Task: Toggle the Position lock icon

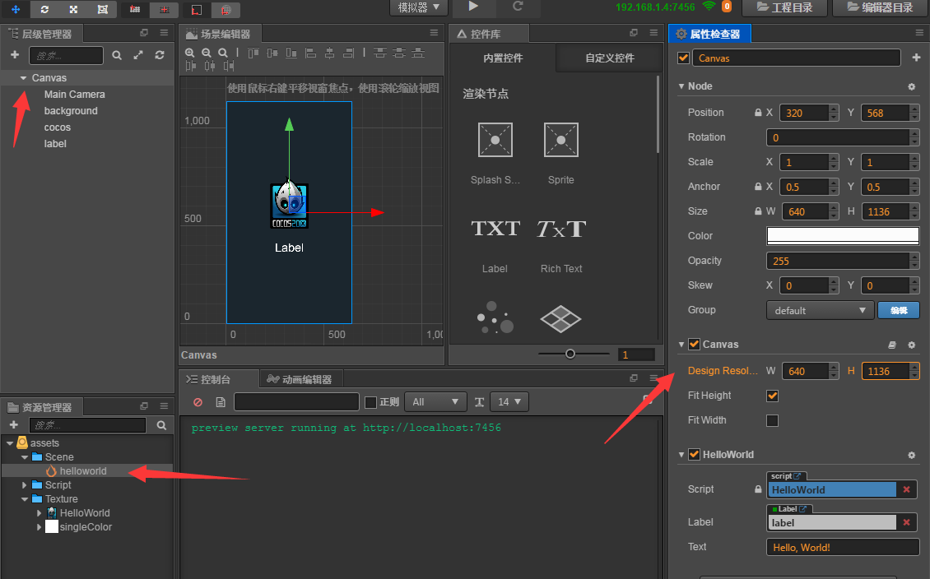Action: pos(758,113)
